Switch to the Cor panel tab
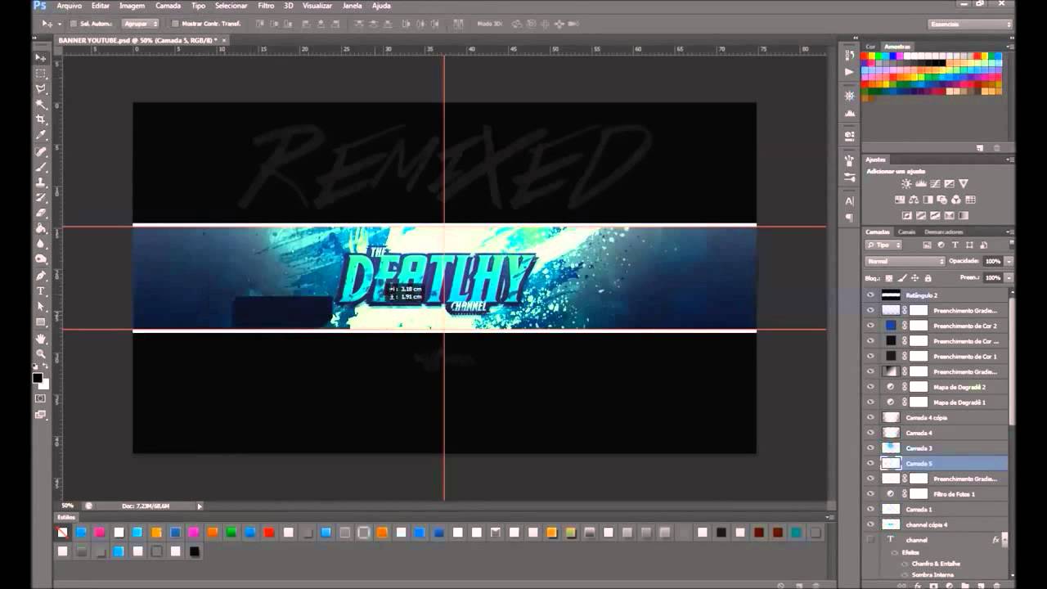Viewport: 1047px width, 589px height. pos(870,47)
